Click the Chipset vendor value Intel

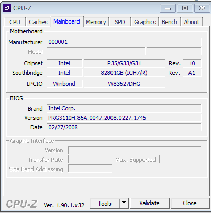click(64, 63)
